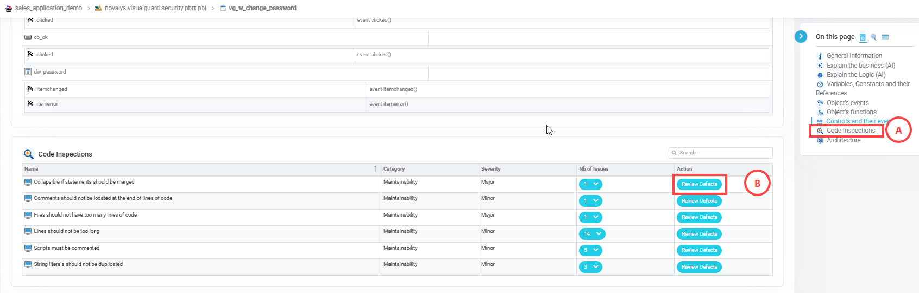Image resolution: width=919 pixels, height=293 pixels.
Task: Expand the 3 issues dropdown for String literals
Action: (x=590, y=267)
